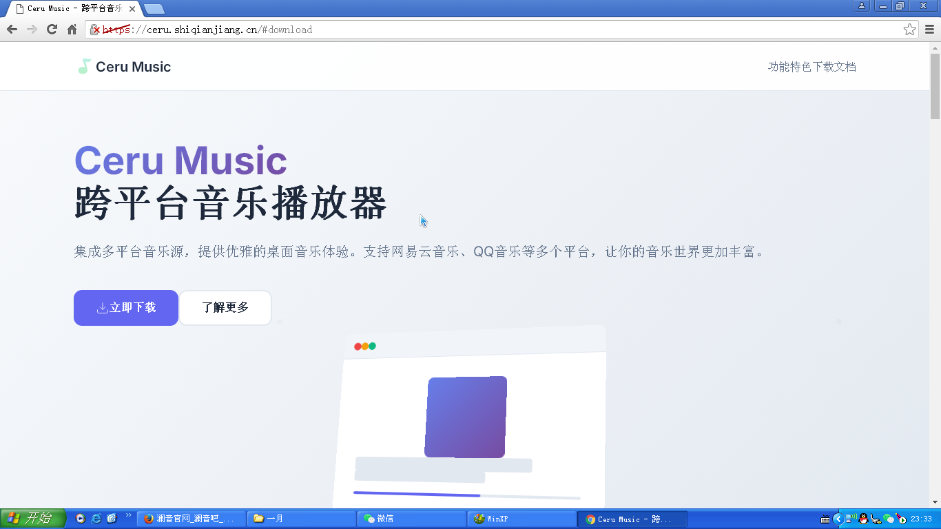Open Internet Explorer from the quick launch
Screen dimensions: 941x529
(x=96, y=519)
